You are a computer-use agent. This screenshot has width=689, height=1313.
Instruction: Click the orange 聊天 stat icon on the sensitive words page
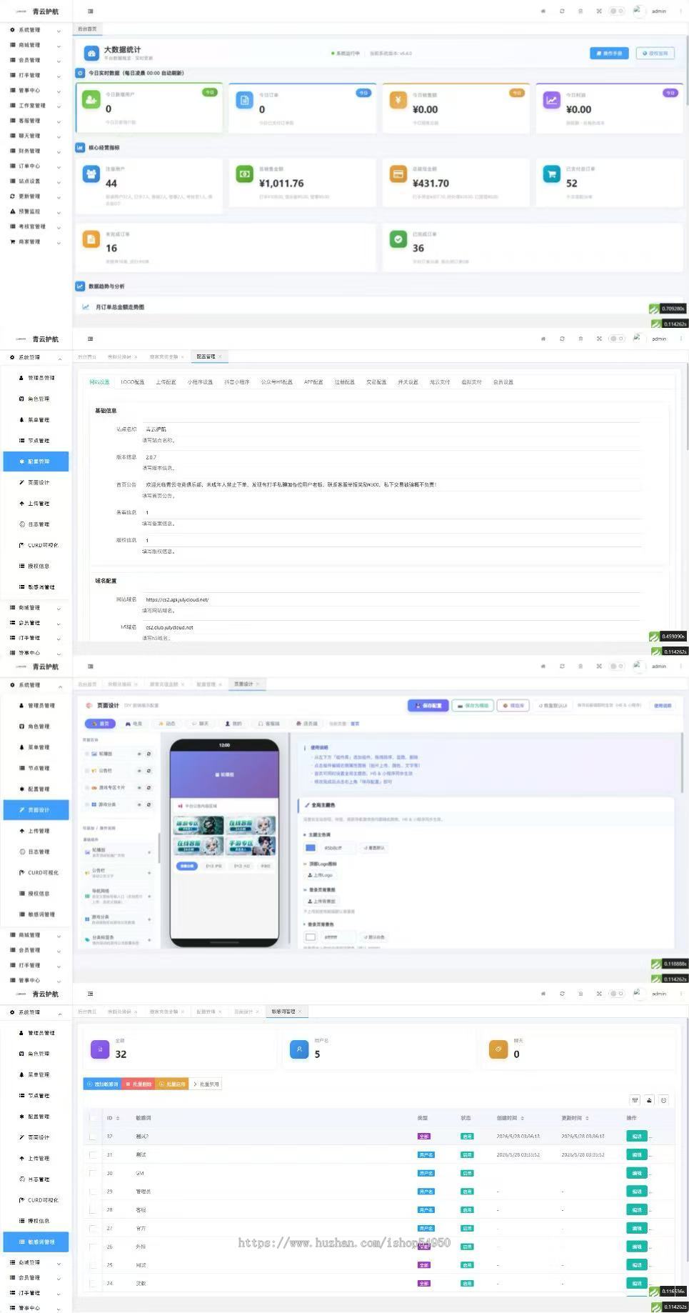tap(498, 1049)
